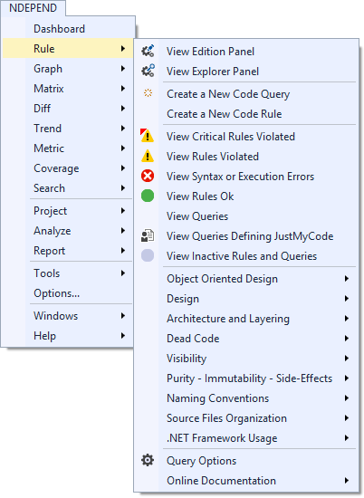Click the red error icon for Syntax Errors

[x=148, y=176]
